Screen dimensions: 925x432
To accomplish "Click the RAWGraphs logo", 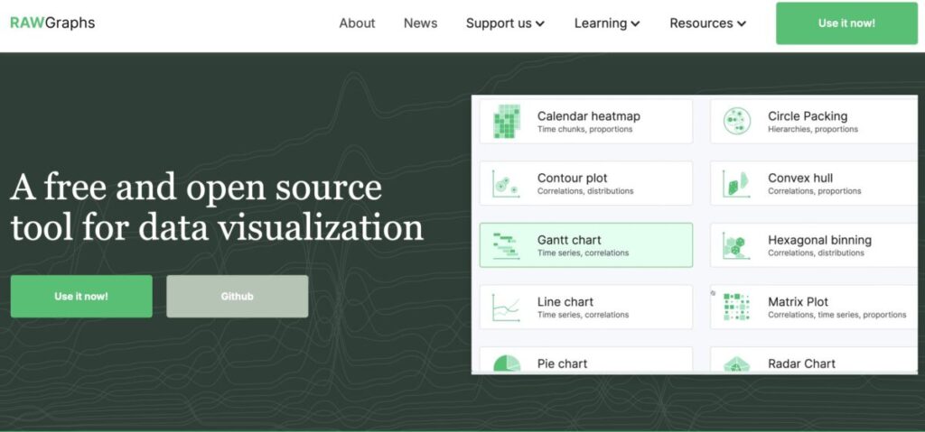I will (52, 23).
